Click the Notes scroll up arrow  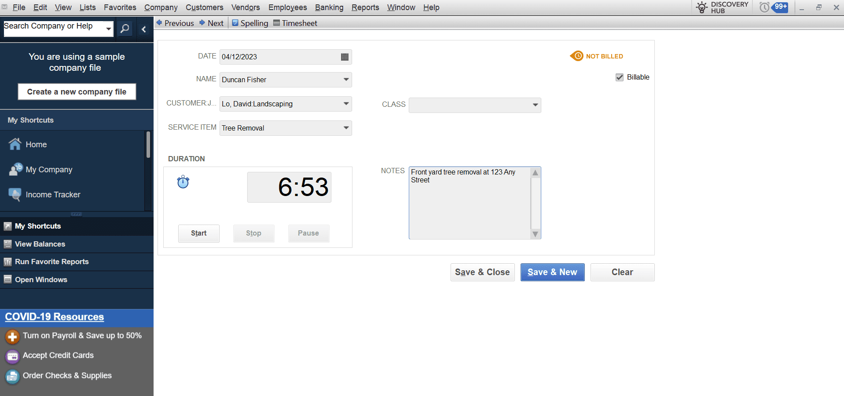(x=535, y=172)
